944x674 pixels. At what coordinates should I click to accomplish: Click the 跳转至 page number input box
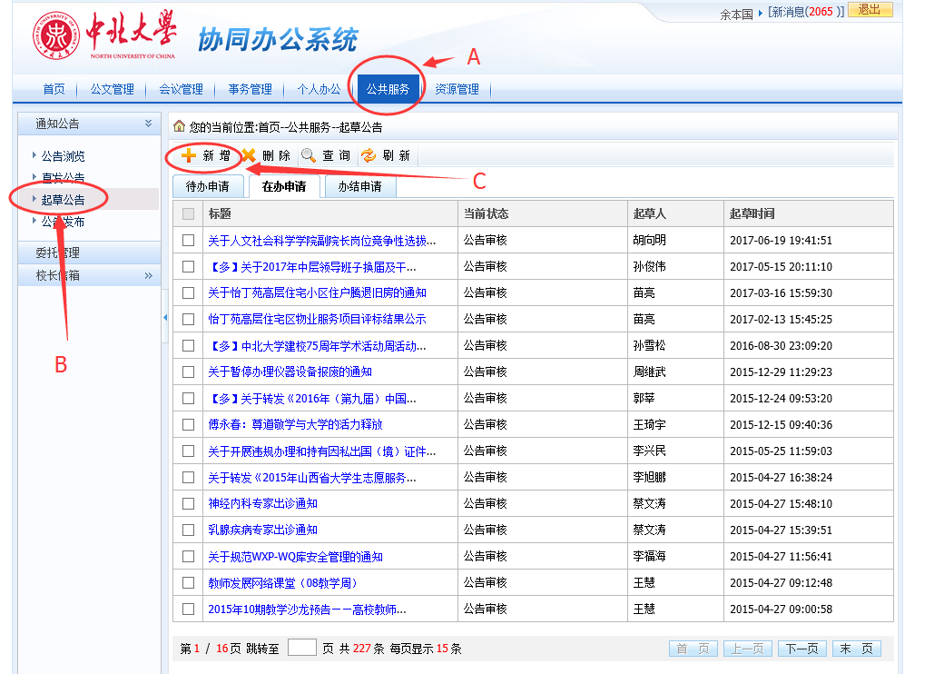point(301,648)
